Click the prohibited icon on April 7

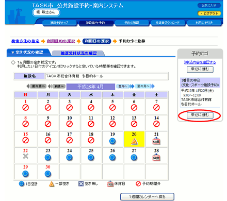[x=156, y=108]
